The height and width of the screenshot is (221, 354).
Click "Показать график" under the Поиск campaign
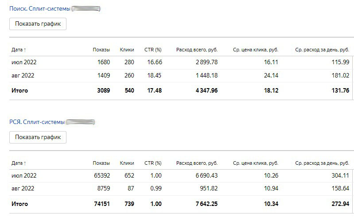[38, 24]
